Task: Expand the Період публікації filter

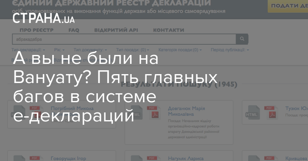Action: click(x=230, y=50)
